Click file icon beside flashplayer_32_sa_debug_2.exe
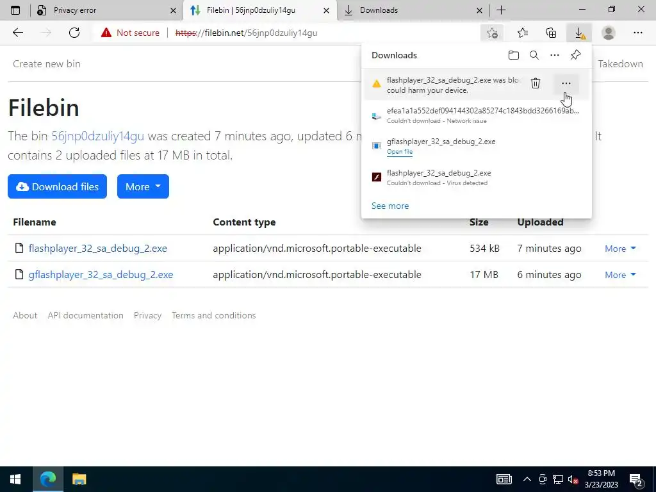656x492 pixels. (19, 248)
